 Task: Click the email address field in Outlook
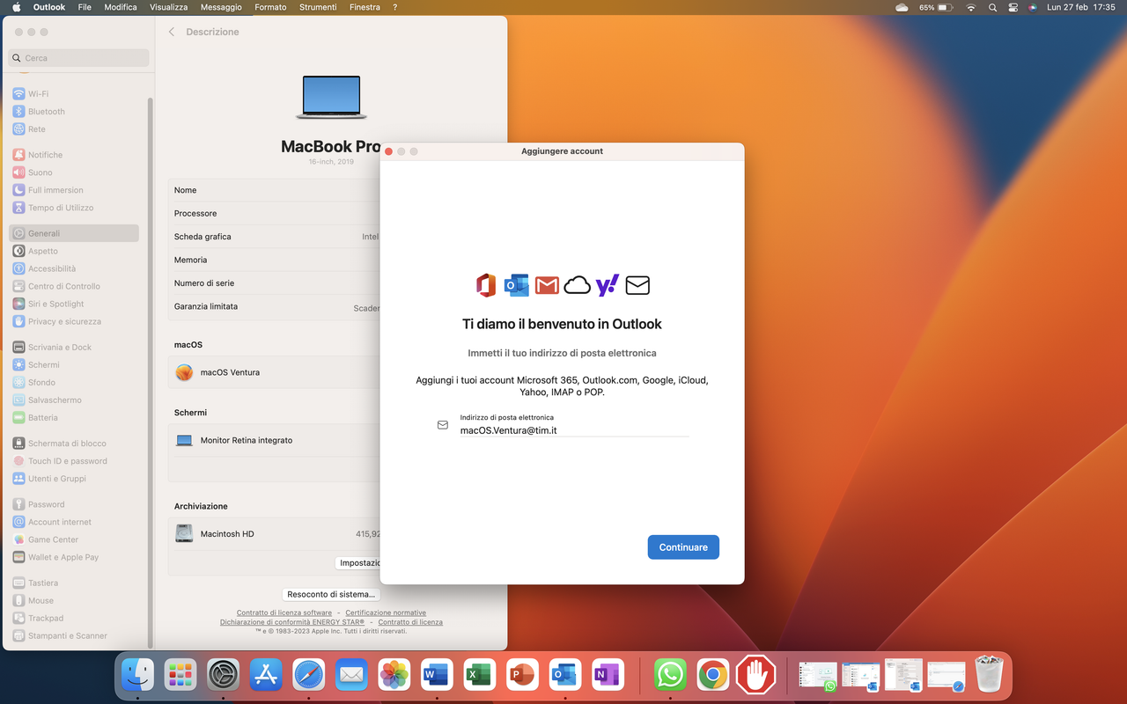pos(574,430)
